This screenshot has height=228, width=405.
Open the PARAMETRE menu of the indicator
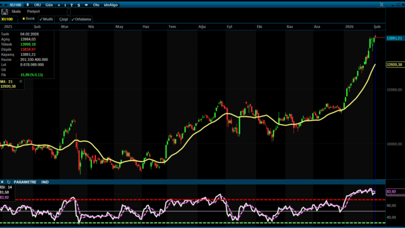25,181
